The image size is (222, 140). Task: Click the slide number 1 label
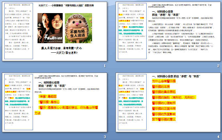104,66
